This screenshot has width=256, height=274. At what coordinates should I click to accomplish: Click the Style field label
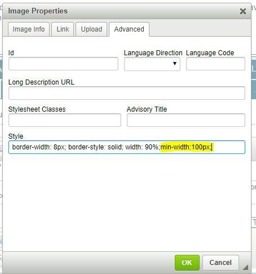click(x=16, y=136)
